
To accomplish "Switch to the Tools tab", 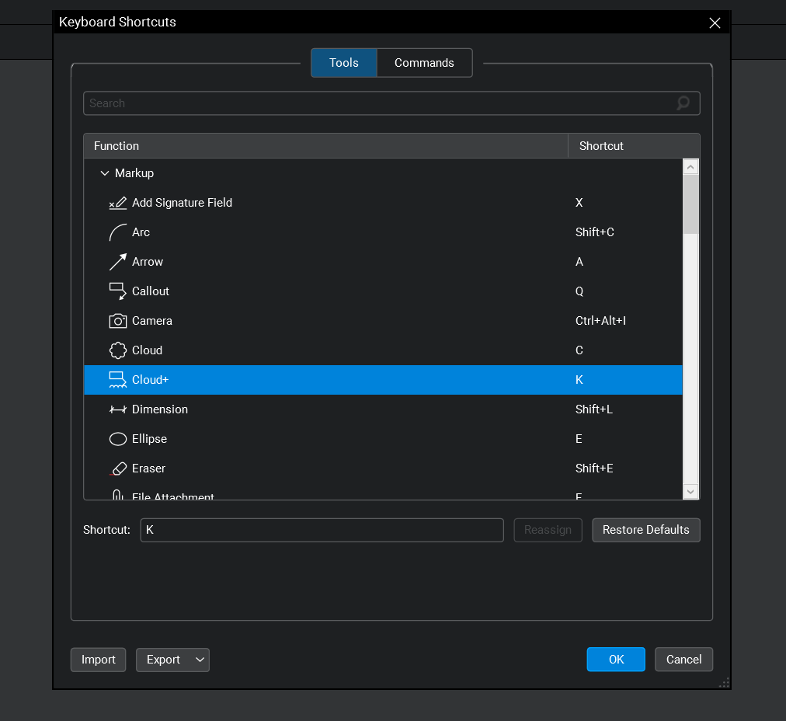I will click(343, 63).
